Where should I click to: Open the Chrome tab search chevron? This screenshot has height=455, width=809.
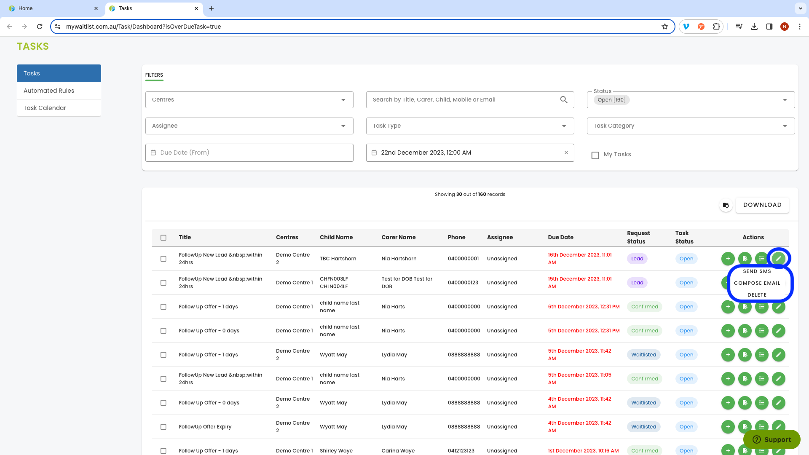[800, 8]
